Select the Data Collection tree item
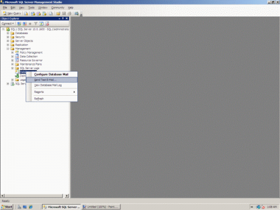Screen dimensions: 280x210 tap(29, 57)
